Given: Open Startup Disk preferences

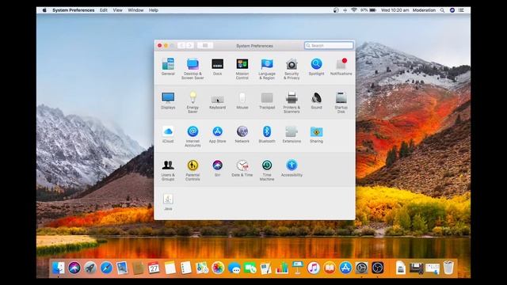Looking at the screenshot, I should 341,102.
